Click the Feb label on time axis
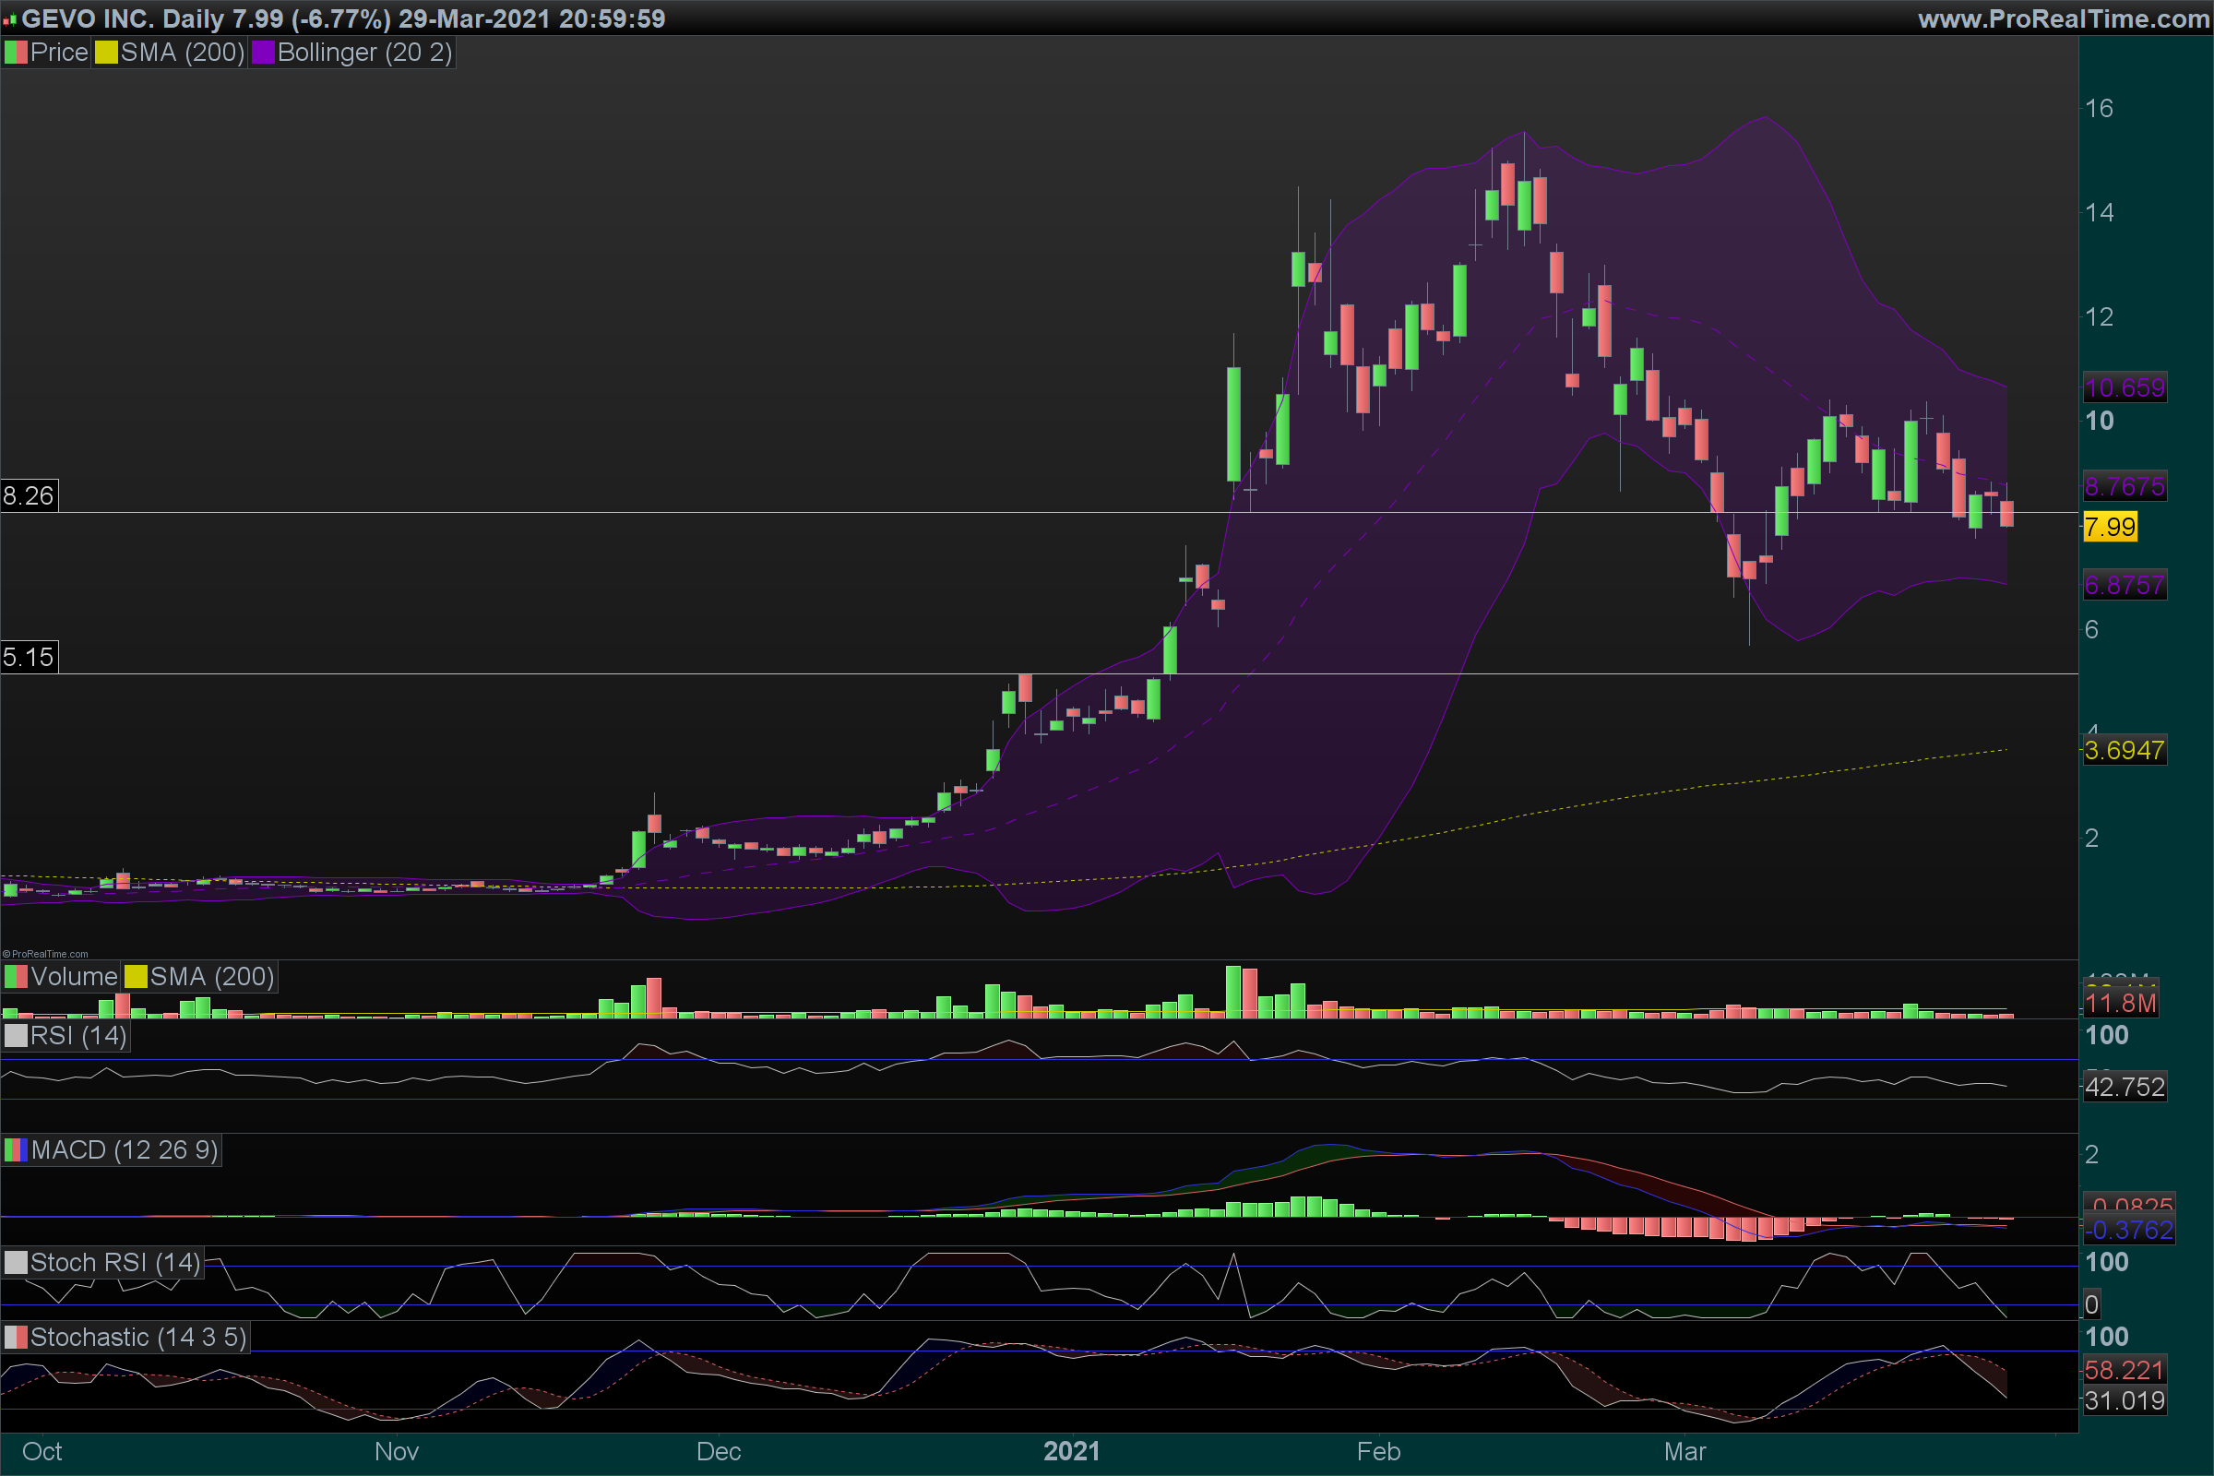The height and width of the screenshot is (1476, 2214). tap(1378, 1451)
